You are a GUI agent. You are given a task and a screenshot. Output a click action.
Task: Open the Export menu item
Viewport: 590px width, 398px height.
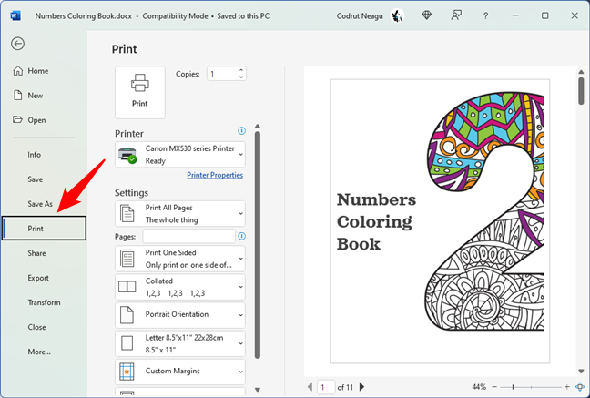point(38,278)
